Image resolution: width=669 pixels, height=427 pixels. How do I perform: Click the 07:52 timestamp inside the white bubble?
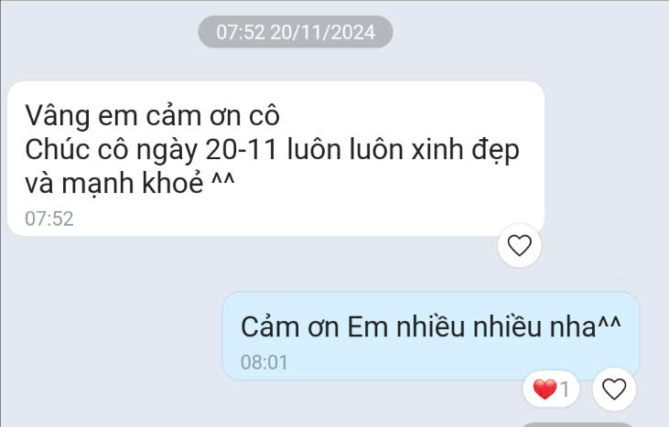[x=49, y=219]
